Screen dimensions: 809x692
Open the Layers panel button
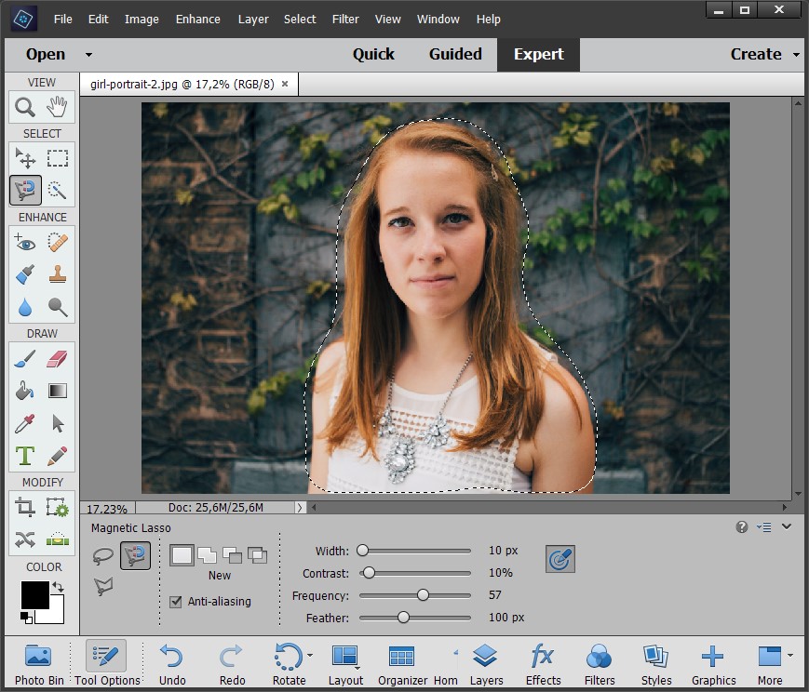click(486, 664)
